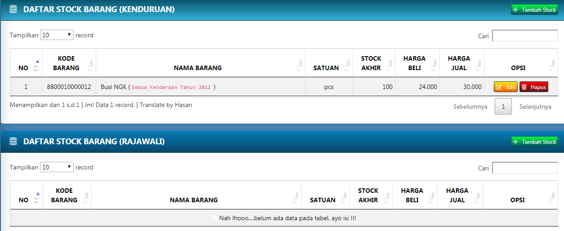Focus the Rajawali Cari search field
Image resolution: width=564 pixels, height=231 pixels.
525,168
